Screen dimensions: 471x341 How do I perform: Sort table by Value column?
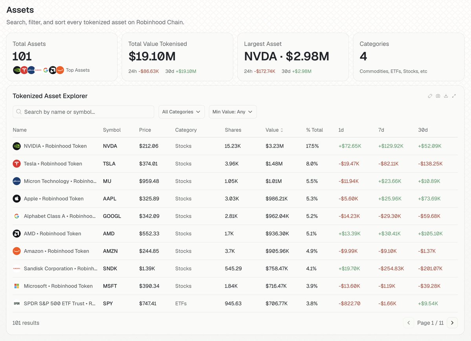[x=274, y=130]
